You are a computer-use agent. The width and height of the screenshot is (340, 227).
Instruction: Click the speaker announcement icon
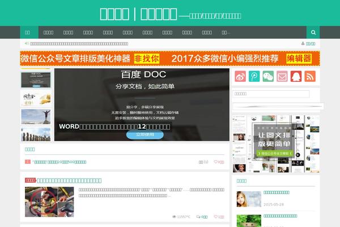click(x=27, y=44)
